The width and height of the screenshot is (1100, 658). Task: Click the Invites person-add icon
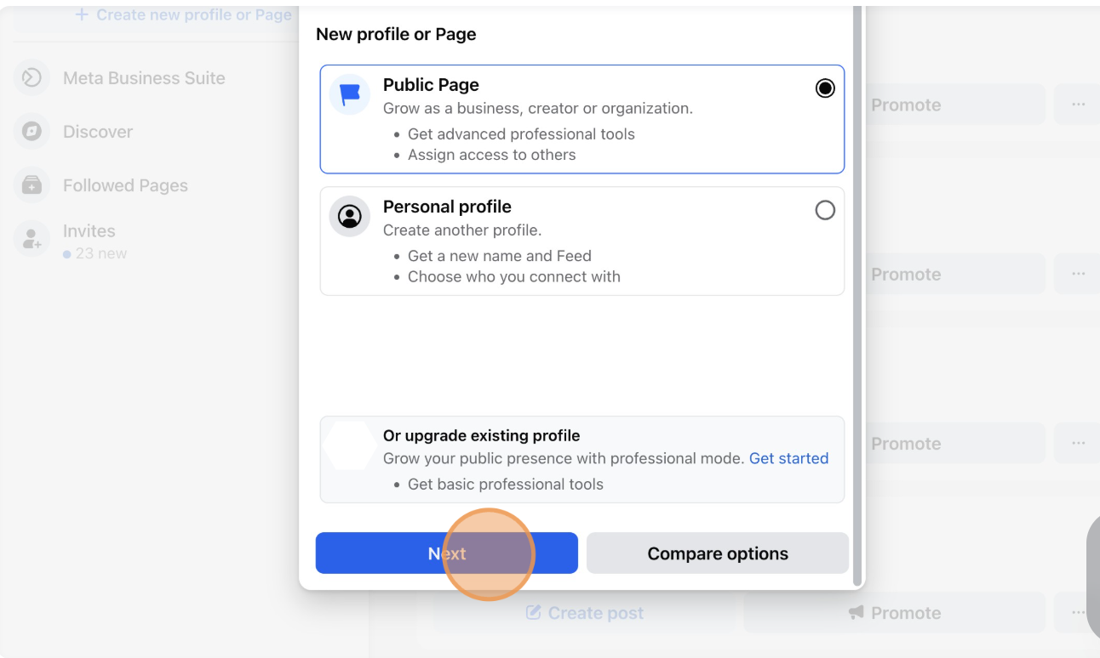(x=32, y=239)
